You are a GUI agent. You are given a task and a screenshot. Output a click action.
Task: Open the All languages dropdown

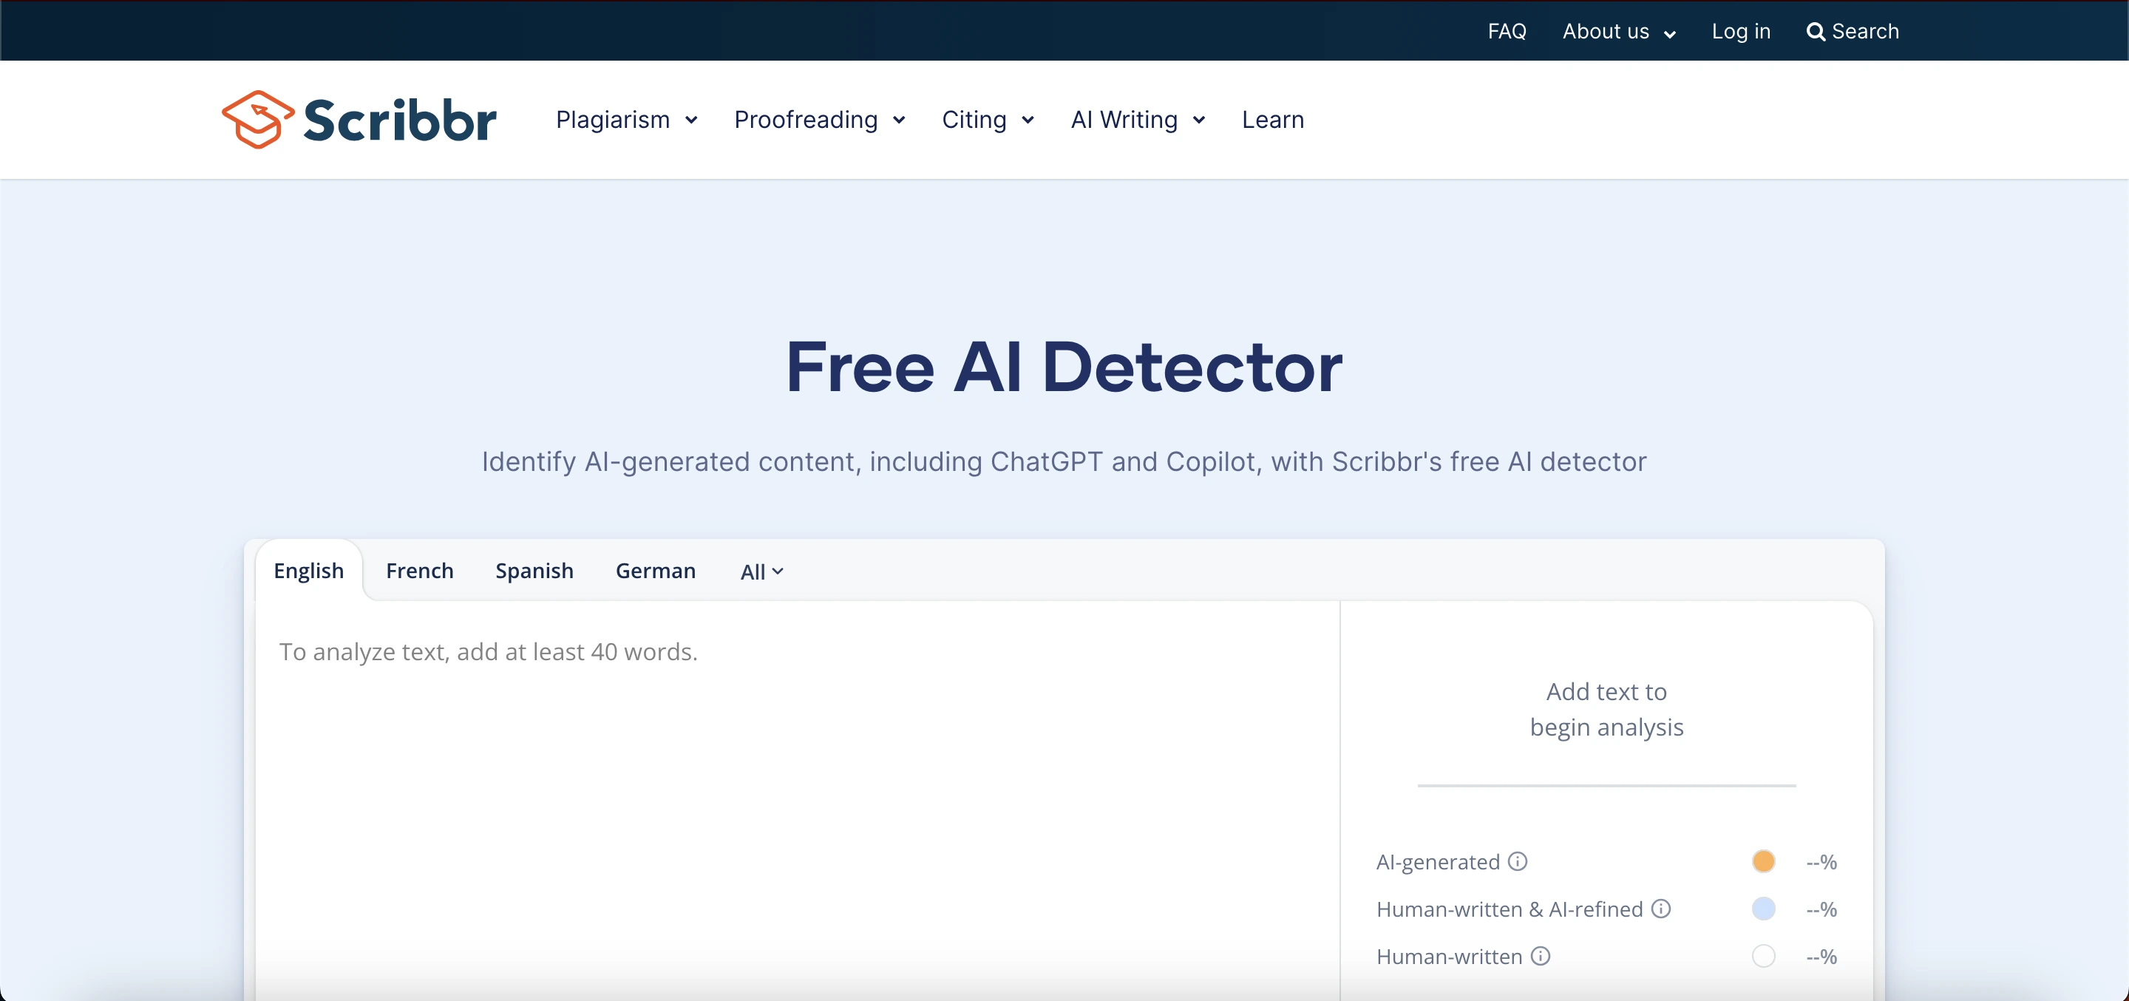(x=761, y=572)
